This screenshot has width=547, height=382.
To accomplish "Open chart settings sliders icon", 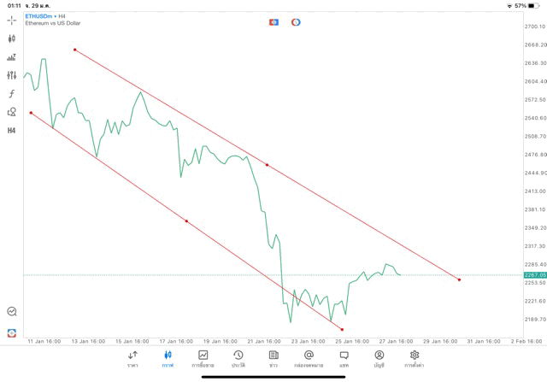I will pyautogui.click(x=12, y=75).
